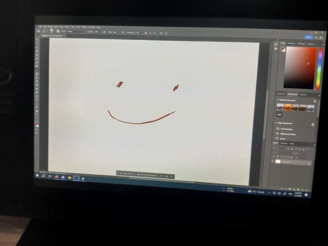This screenshot has height=246, width=328.
Task: Click the foreground color swatch in Color panel
Action: (282, 48)
